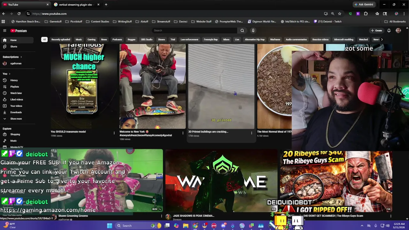Open options for 3D Printed buildings video

pos(251,133)
